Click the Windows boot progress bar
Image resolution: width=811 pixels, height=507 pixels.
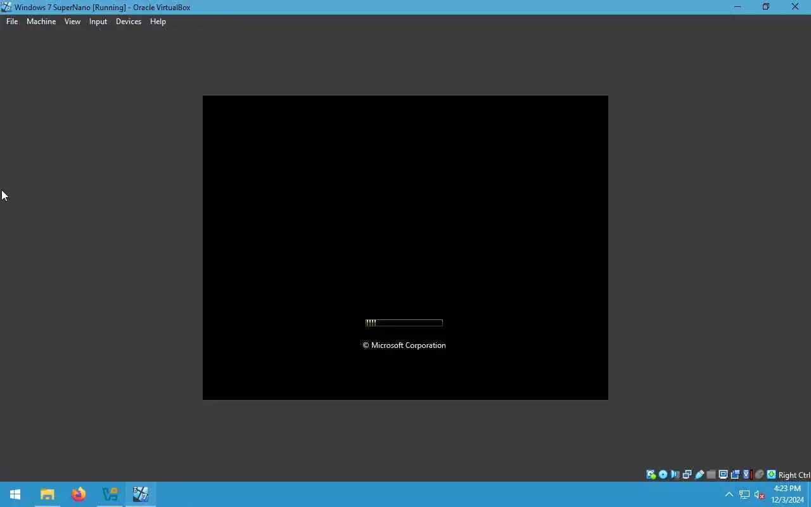point(404,323)
